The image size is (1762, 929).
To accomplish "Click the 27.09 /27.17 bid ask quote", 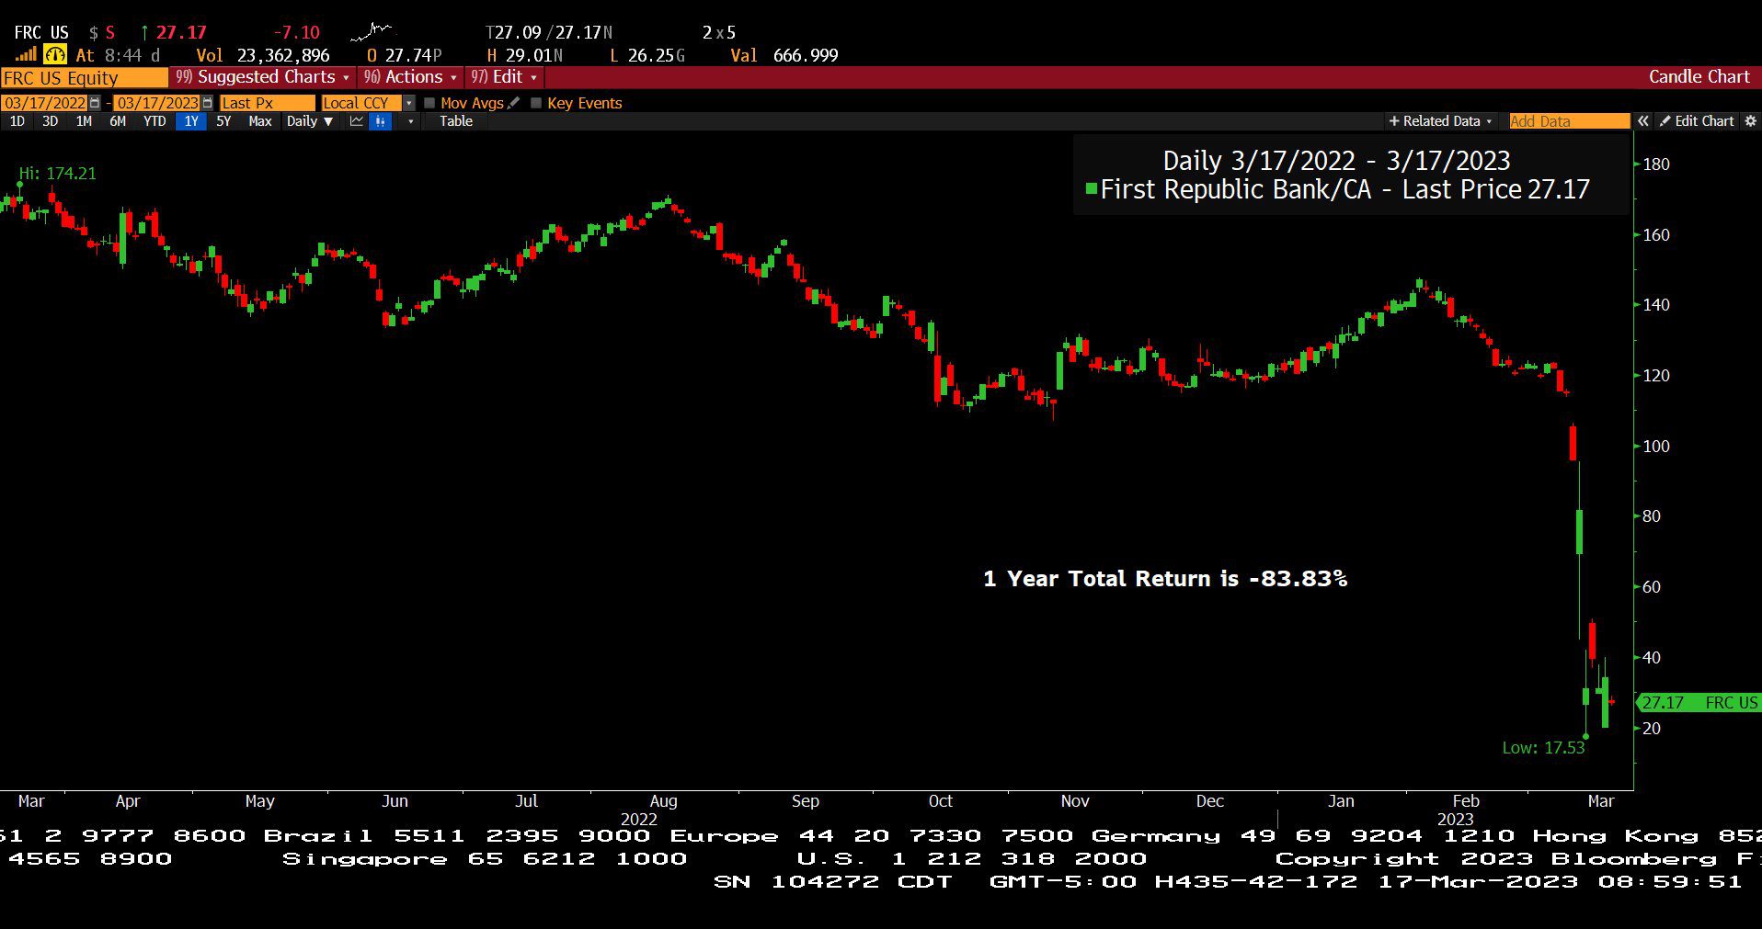I will point(549,32).
